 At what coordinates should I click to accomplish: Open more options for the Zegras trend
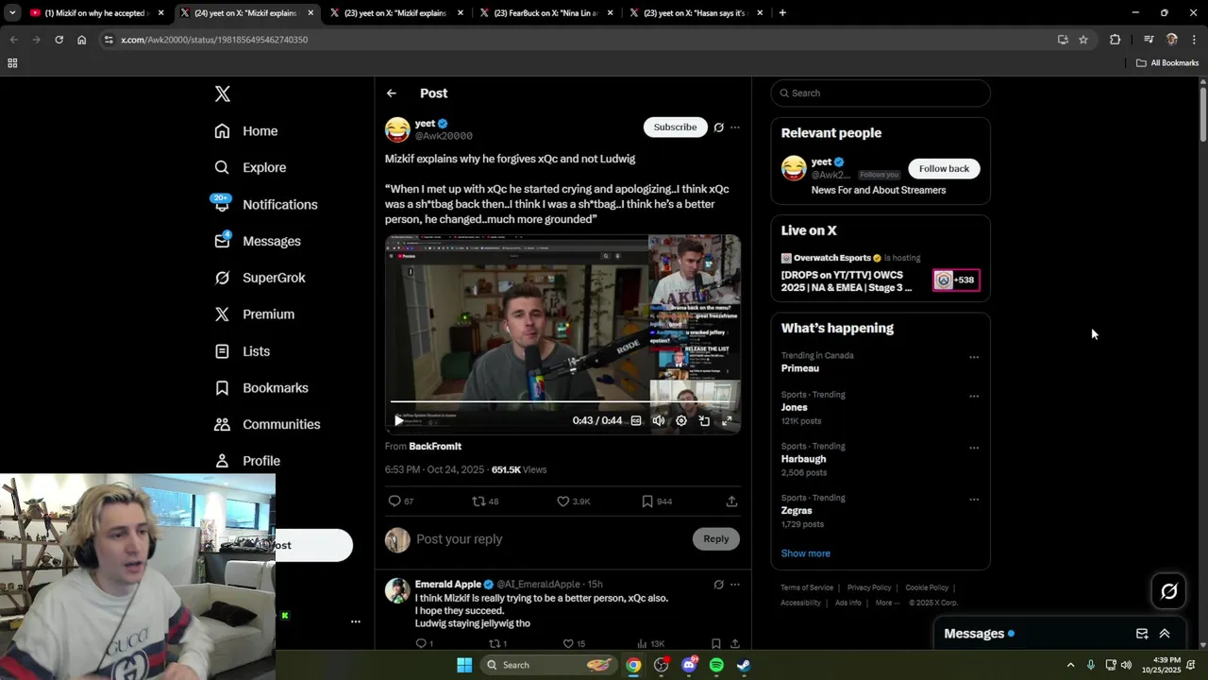coord(974,500)
